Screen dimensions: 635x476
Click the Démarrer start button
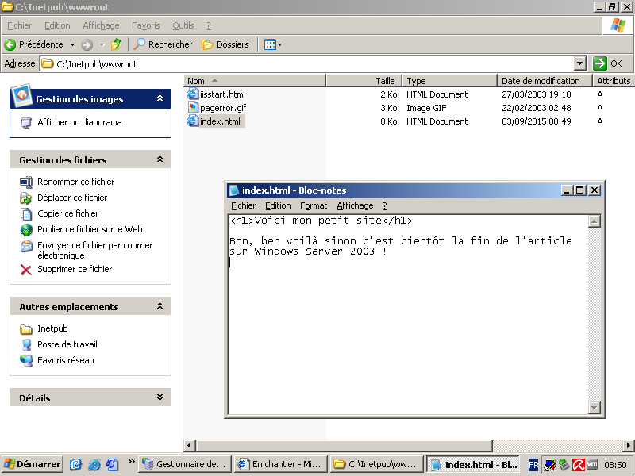click(x=33, y=464)
